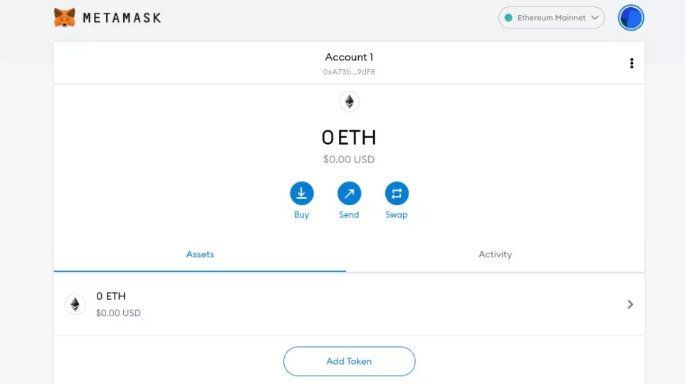Click the green network status dot
The height and width of the screenshot is (384, 685).
click(508, 18)
